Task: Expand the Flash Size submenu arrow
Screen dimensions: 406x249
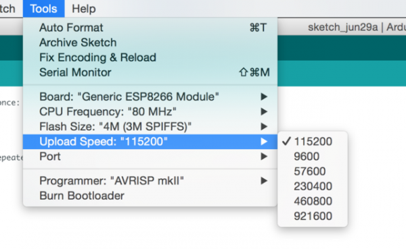Action: pyautogui.click(x=264, y=127)
